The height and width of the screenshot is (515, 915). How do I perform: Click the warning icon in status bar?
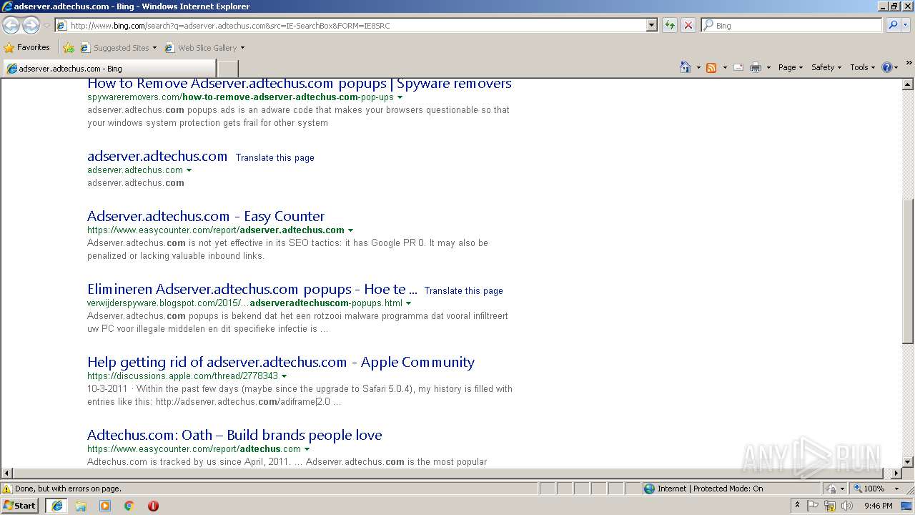(x=7, y=489)
